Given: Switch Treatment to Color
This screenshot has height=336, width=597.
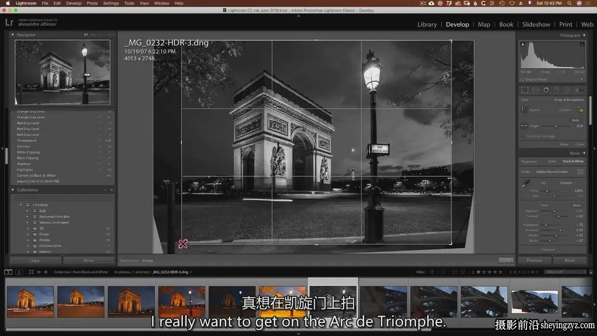Looking at the screenshot, I should [552, 161].
